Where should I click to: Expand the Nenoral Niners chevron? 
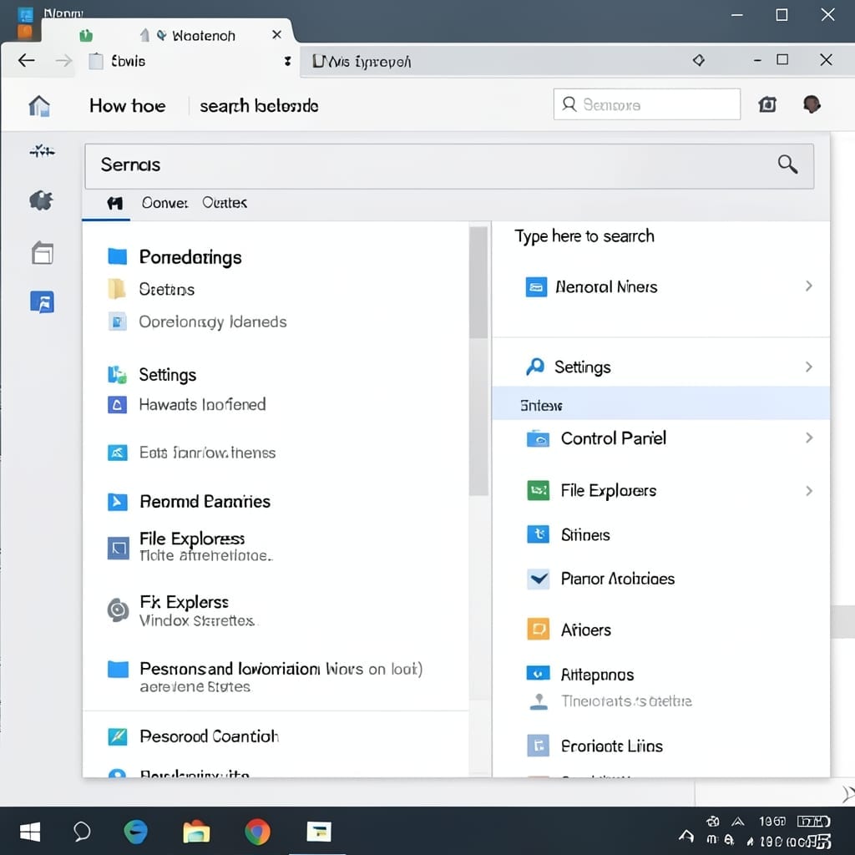pos(808,286)
